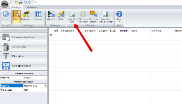Click S2M pour Alphacam
The image size is (182, 104).
point(83,17)
